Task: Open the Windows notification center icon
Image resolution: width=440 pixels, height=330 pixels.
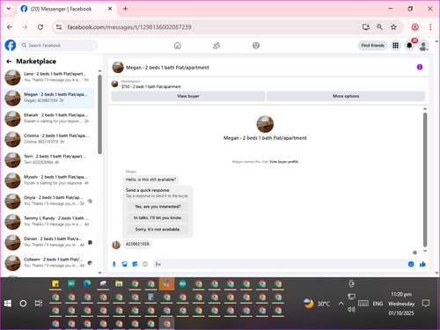Action: tap(426, 304)
